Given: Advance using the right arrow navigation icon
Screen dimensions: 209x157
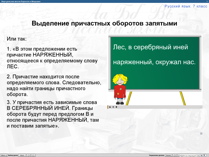Looking at the screenshot, I should [33, 155].
